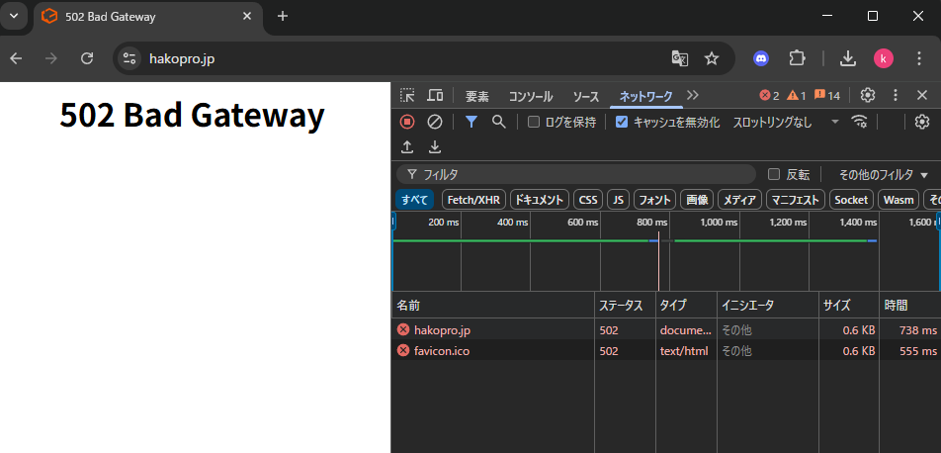Select the ネットワーク tab
The image size is (941, 453).
point(645,96)
